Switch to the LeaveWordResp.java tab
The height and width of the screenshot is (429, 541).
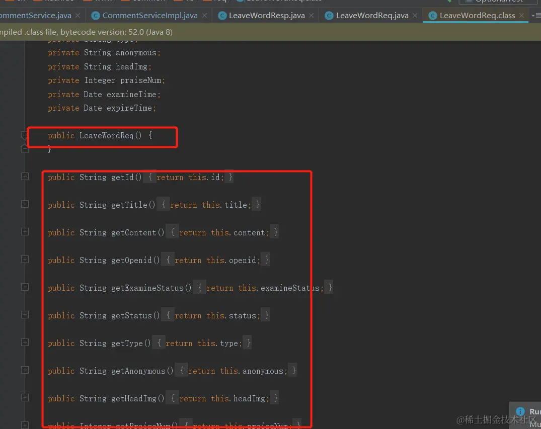[x=267, y=16]
